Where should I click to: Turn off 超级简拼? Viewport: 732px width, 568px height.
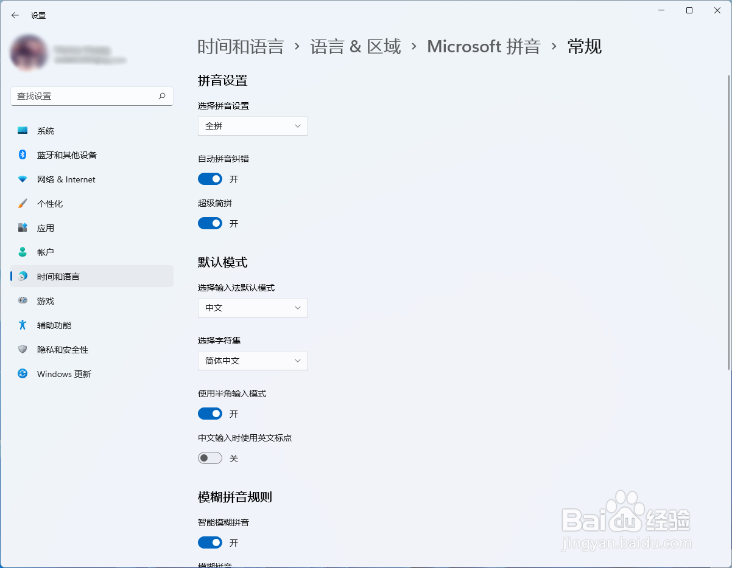tap(210, 223)
